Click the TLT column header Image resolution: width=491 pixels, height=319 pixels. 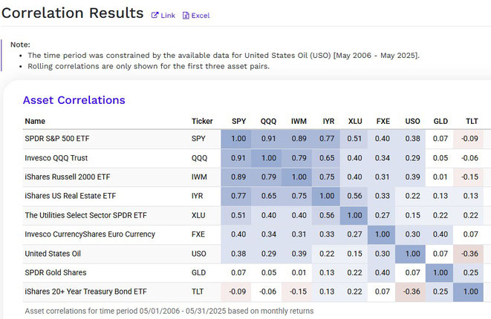[x=472, y=121]
